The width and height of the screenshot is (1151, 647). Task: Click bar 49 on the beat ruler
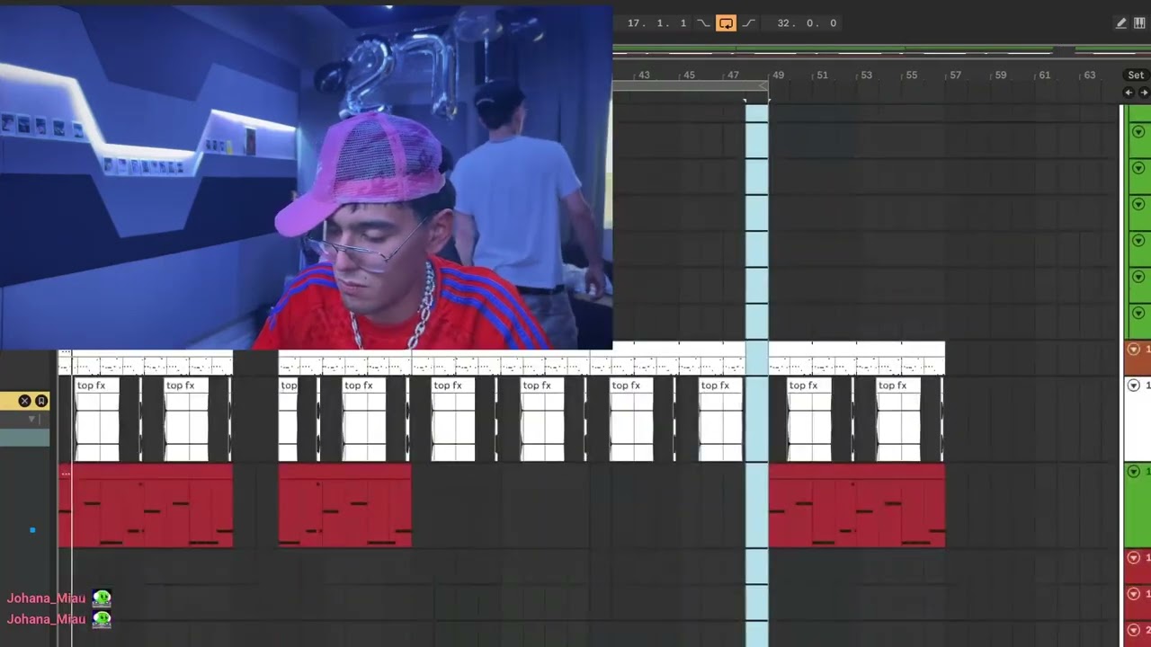click(778, 75)
